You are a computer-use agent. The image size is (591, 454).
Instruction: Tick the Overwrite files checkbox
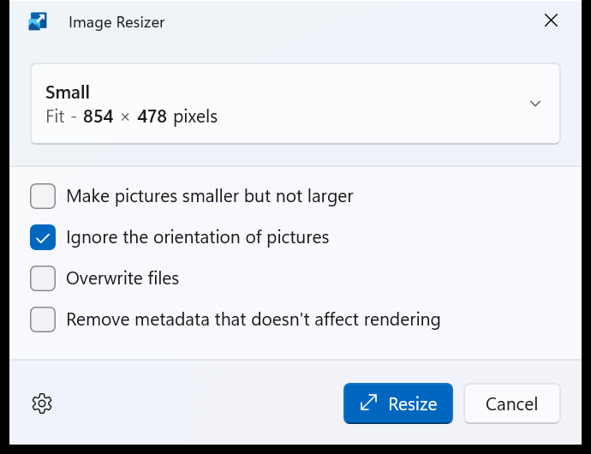[x=43, y=278]
